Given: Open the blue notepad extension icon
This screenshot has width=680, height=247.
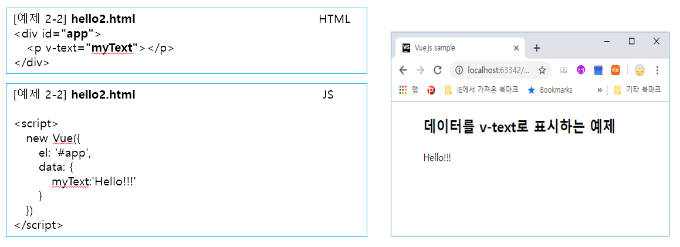Looking at the screenshot, I should click(x=598, y=70).
